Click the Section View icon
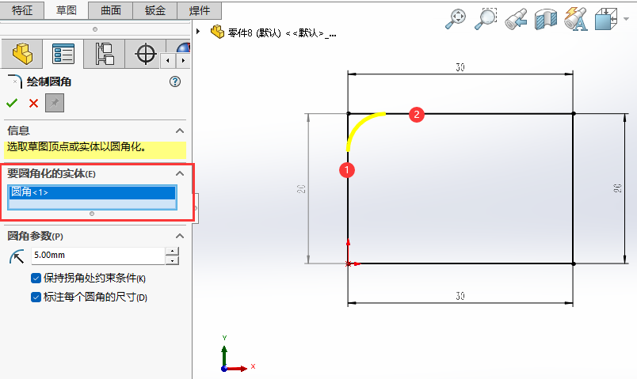 click(546, 19)
